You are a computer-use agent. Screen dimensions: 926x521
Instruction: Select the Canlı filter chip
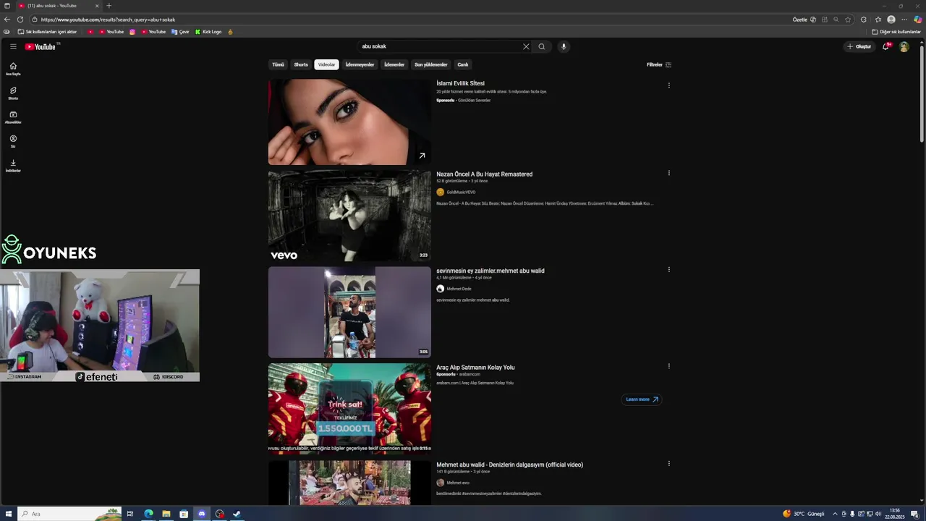(463, 64)
